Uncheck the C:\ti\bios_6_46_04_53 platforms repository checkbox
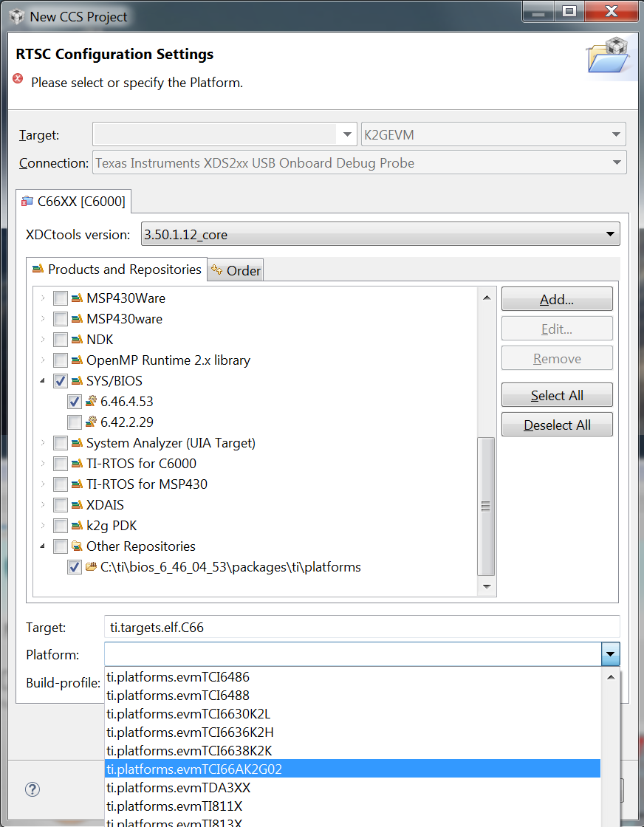Image resolution: width=644 pixels, height=827 pixels. pos(75,567)
